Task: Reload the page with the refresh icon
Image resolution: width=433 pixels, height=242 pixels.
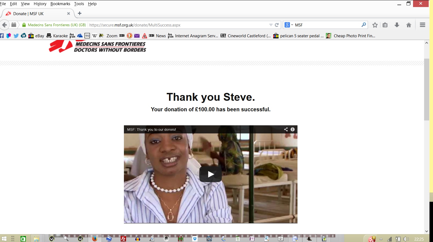Action: tap(277, 25)
